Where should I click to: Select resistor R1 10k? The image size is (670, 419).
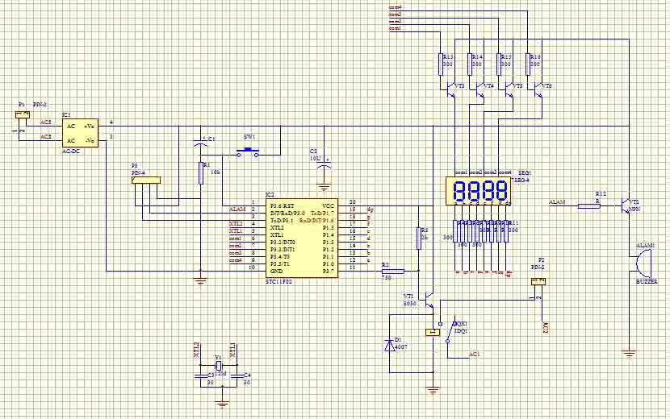(200, 172)
